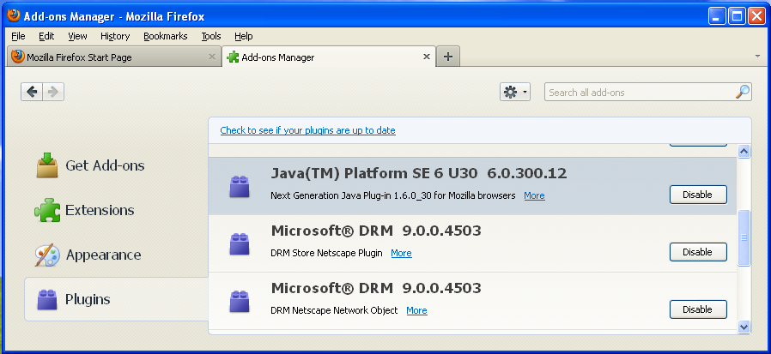The image size is (771, 354).
Task: Click the Firefox favicon on Start Page tab
Action: pyautogui.click(x=18, y=57)
